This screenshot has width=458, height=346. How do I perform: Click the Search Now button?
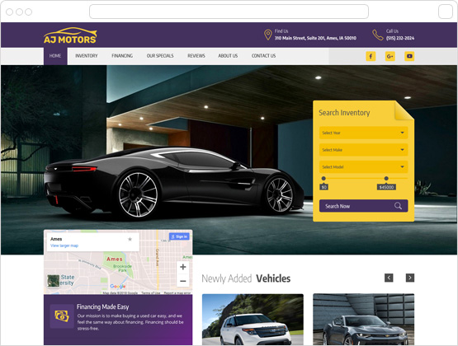coord(363,206)
